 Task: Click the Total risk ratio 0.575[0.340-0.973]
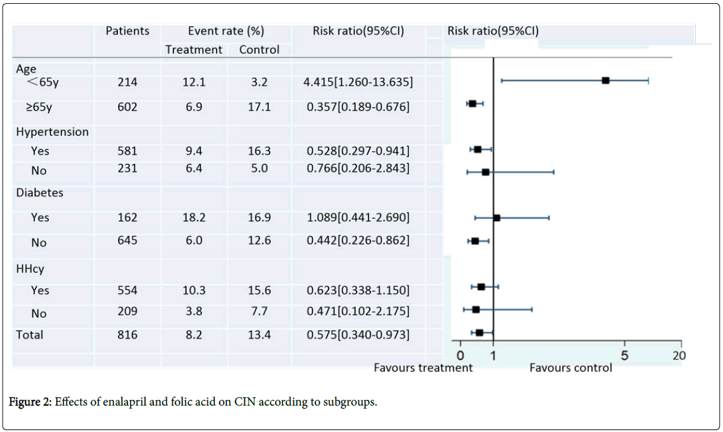pos(358,335)
